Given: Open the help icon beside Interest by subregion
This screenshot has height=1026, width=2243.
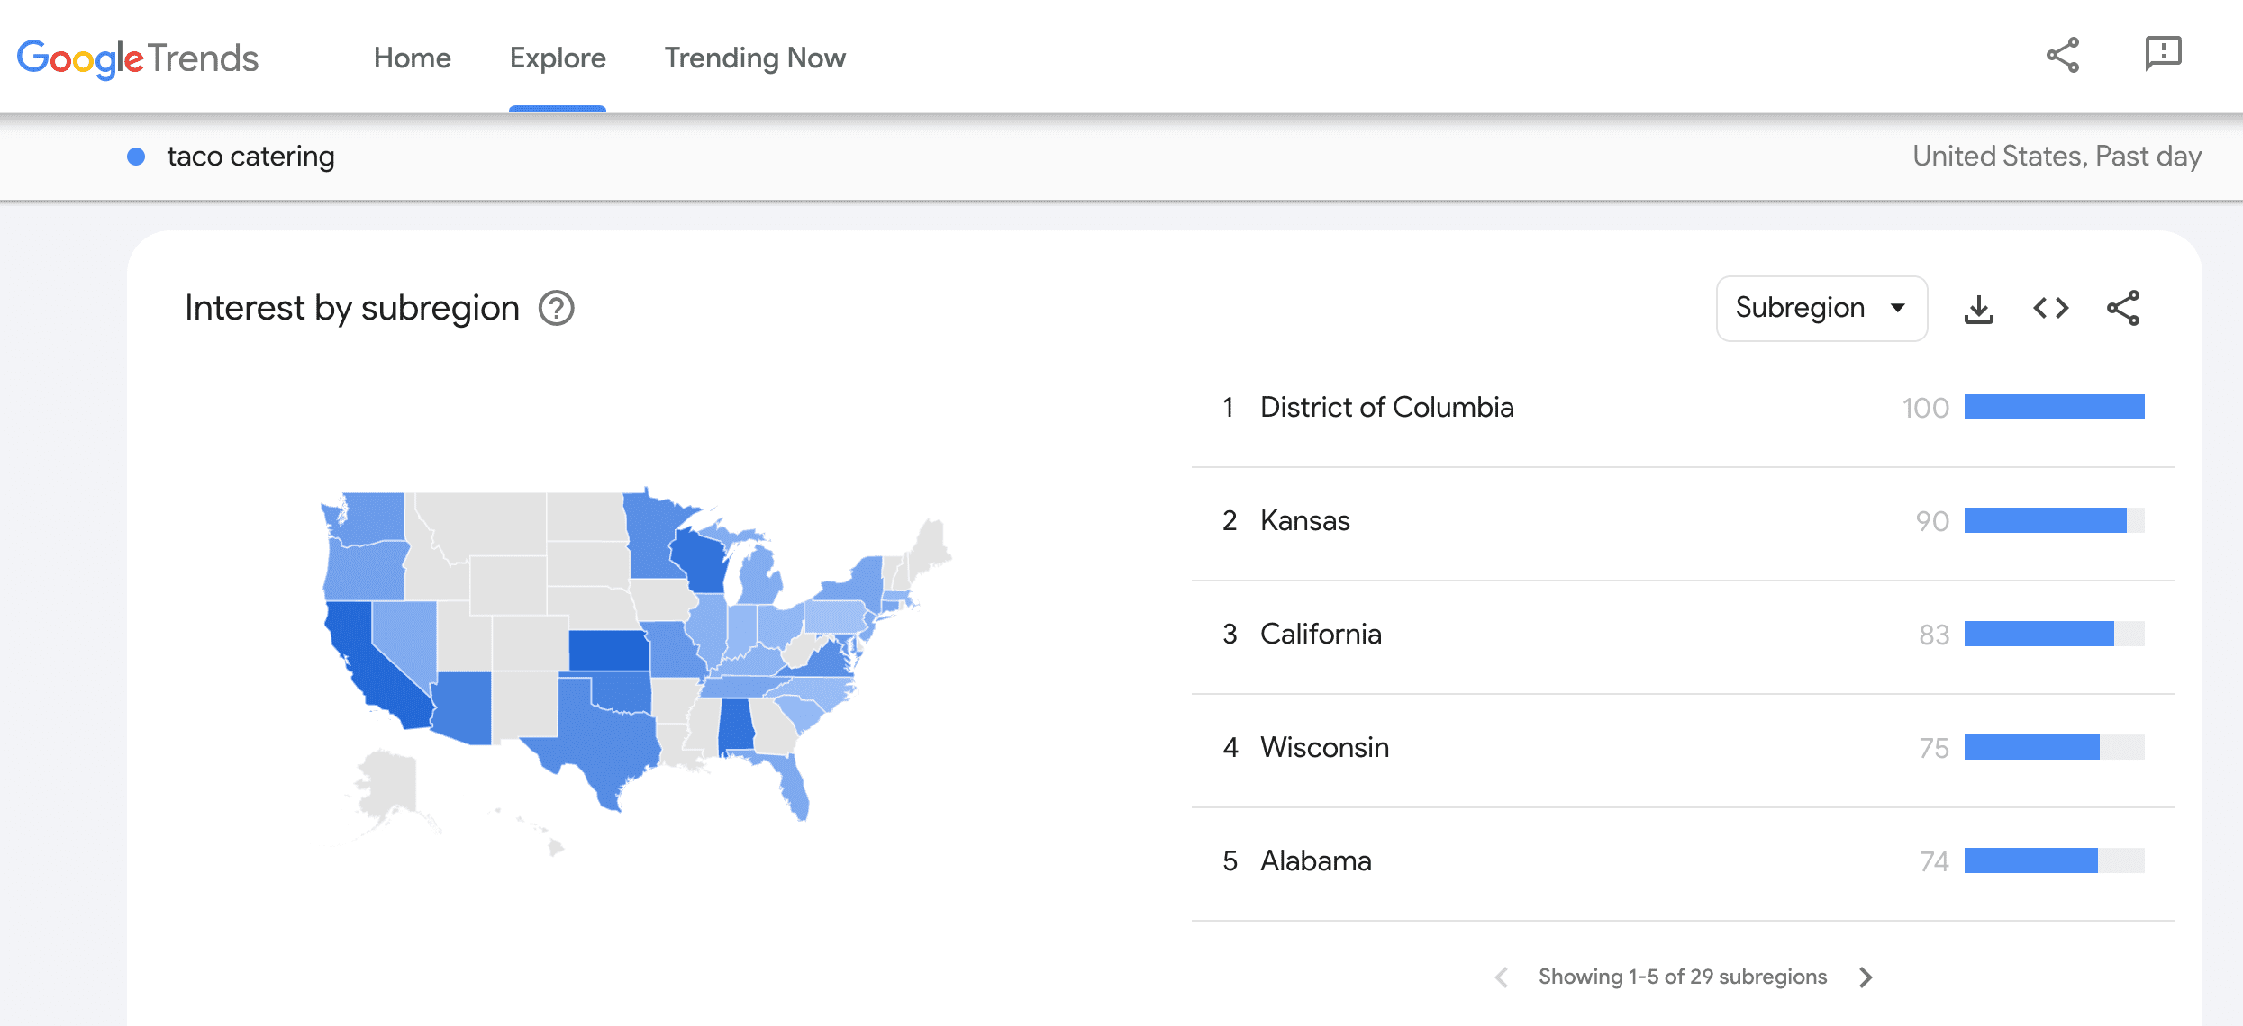Looking at the screenshot, I should click(556, 309).
